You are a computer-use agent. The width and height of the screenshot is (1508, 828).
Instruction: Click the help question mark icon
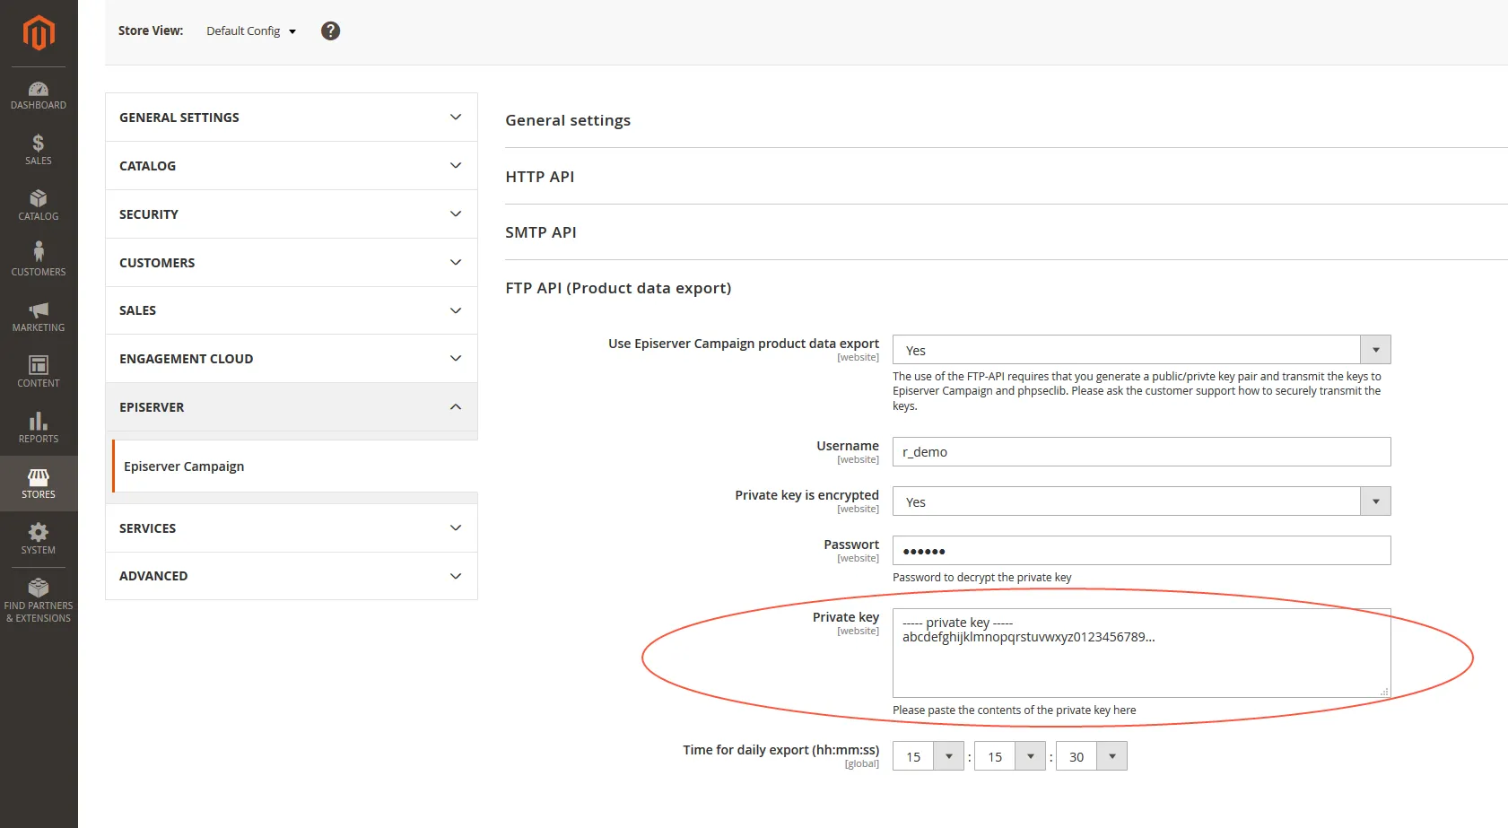[x=330, y=31]
